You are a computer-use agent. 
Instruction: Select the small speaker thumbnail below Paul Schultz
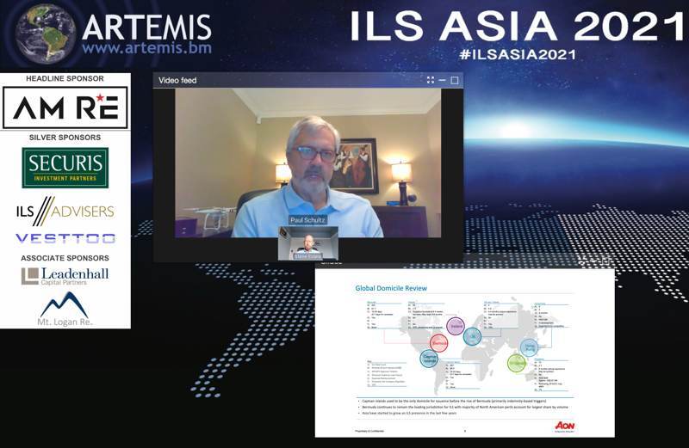(x=307, y=243)
